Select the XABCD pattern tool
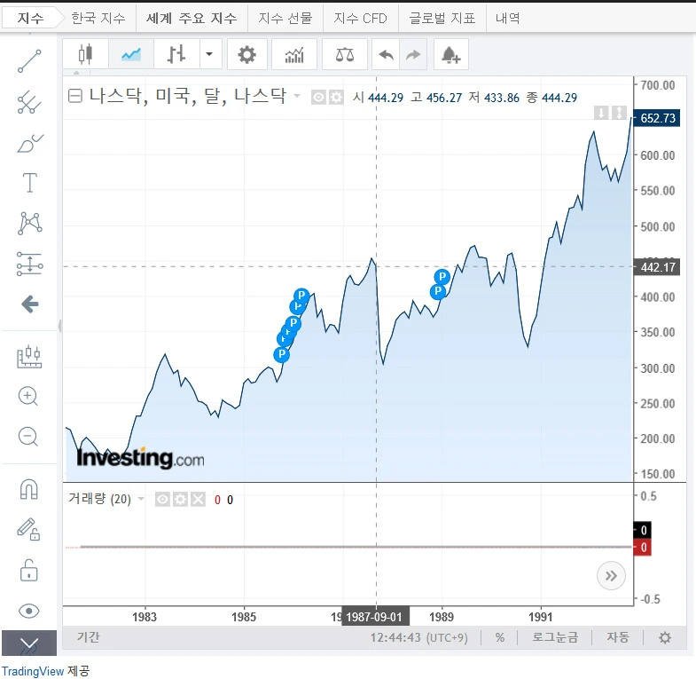Image resolution: width=696 pixels, height=679 pixels. (x=29, y=223)
